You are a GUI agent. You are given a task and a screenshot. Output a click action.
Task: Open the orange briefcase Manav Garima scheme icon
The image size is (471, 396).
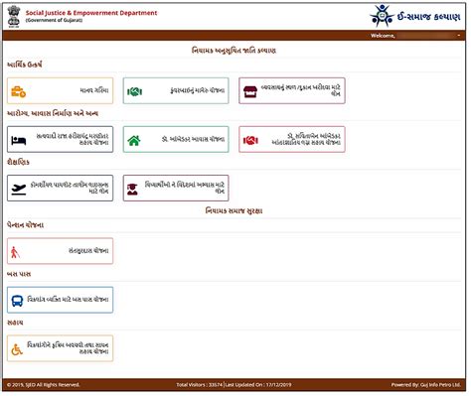click(x=18, y=91)
